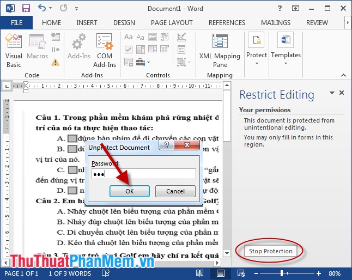The image size is (352, 280).
Task: Click the zoom out minus button
Action: pyautogui.click(x=256, y=273)
